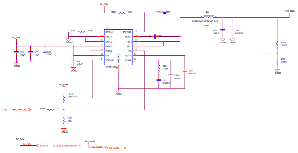Click the DGND ground symbol under R12
Image resolution: width=298 pixels, height=153 pixels.
coord(64,130)
